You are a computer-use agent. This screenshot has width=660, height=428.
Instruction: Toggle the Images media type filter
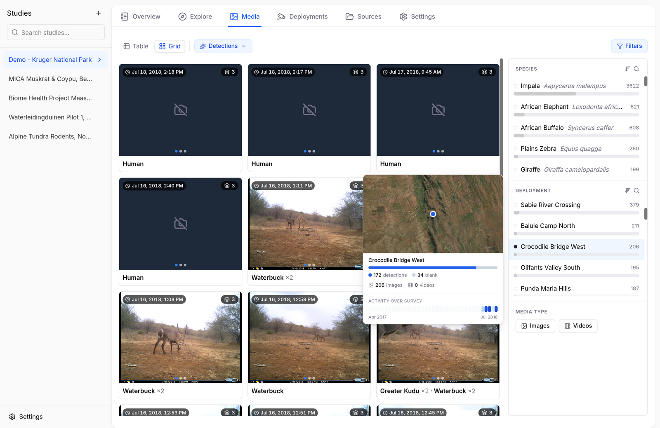[535, 326]
